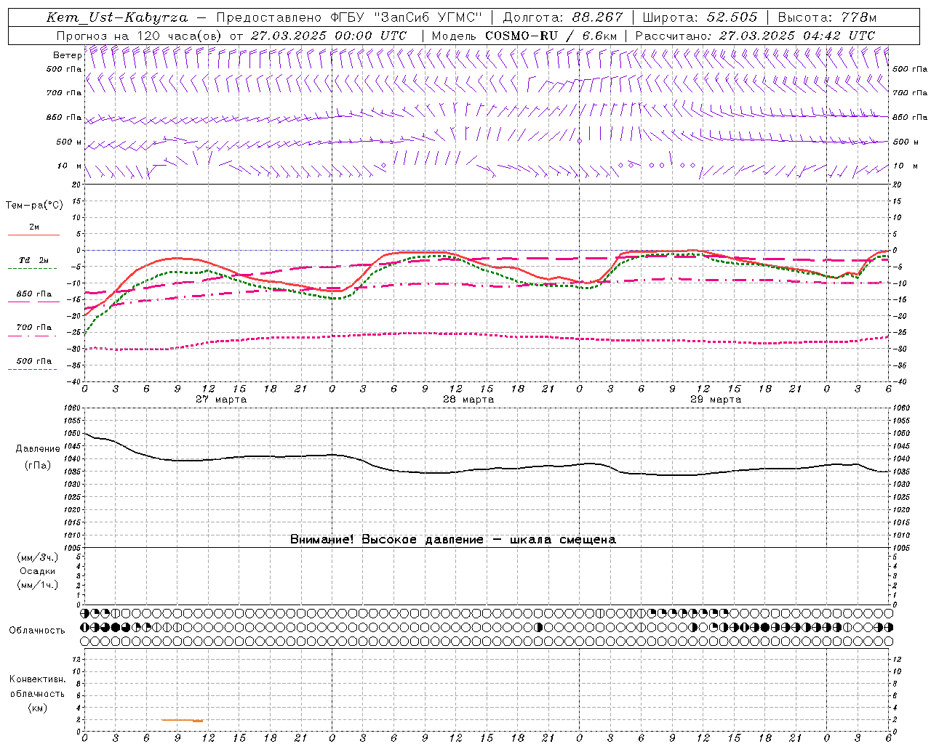Click the (гПа) unit under Давление
Screen dimensions: 931x744
pyautogui.click(x=38, y=465)
